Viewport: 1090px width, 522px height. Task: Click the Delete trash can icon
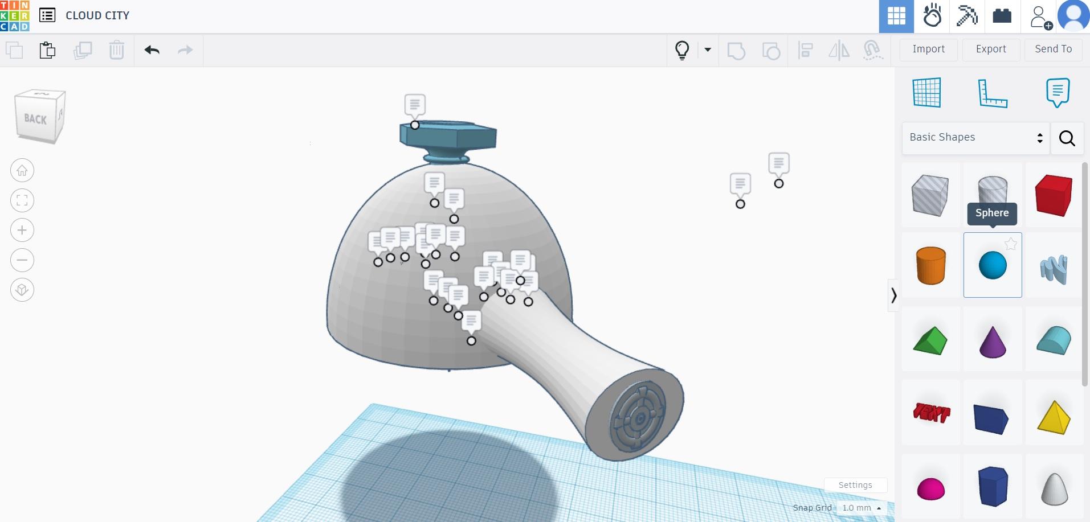(117, 50)
